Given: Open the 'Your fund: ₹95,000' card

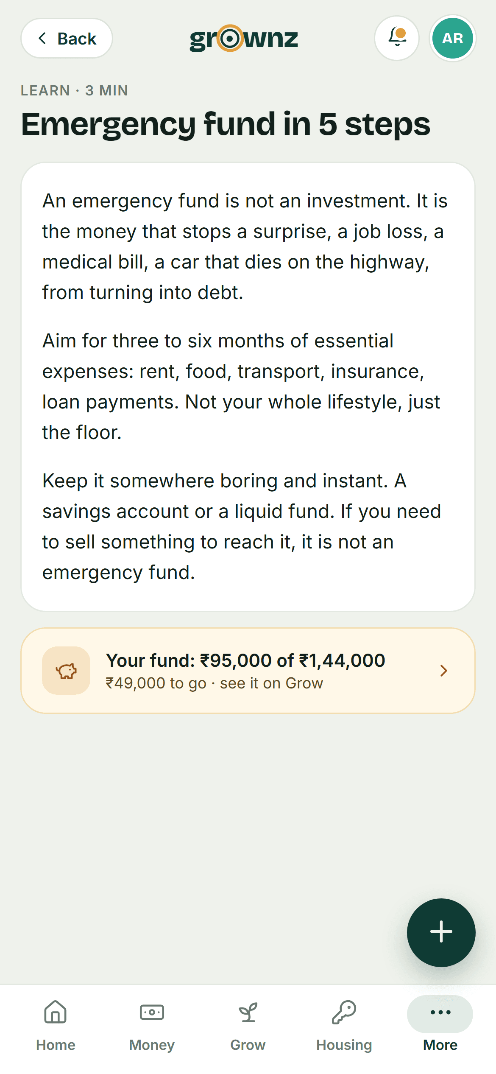Looking at the screenshot, I should pyautogui.click(x=248, y=671).
